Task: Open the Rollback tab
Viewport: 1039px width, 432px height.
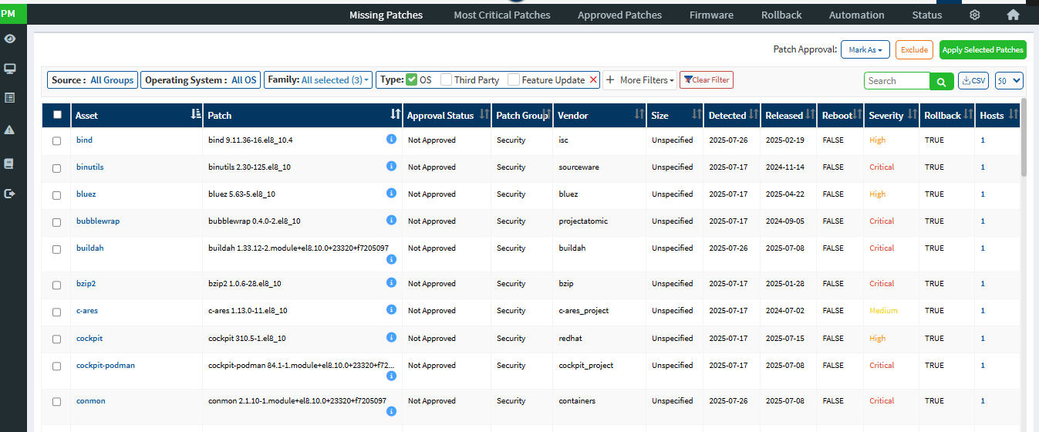Action: click(781, 15)
